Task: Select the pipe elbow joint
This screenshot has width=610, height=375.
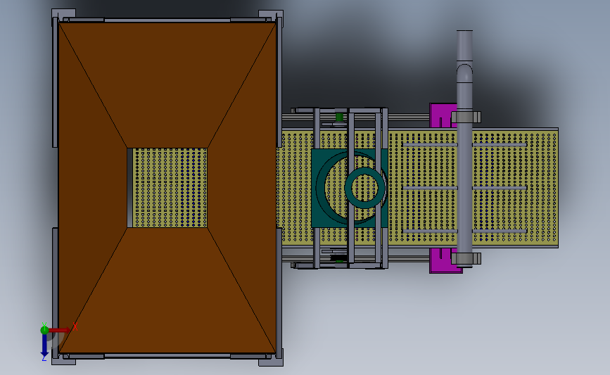Action: (x=464, y=72)
